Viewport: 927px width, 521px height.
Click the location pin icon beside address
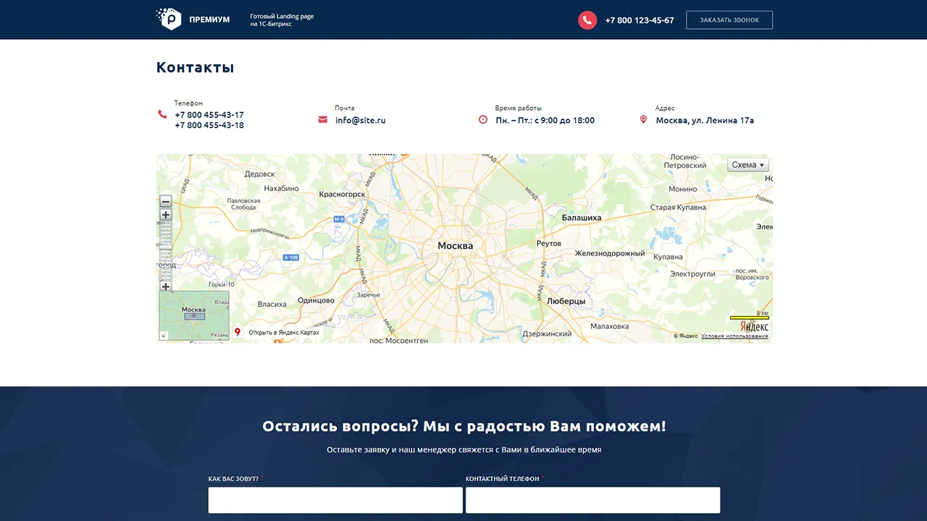click(x=643, y=119)
